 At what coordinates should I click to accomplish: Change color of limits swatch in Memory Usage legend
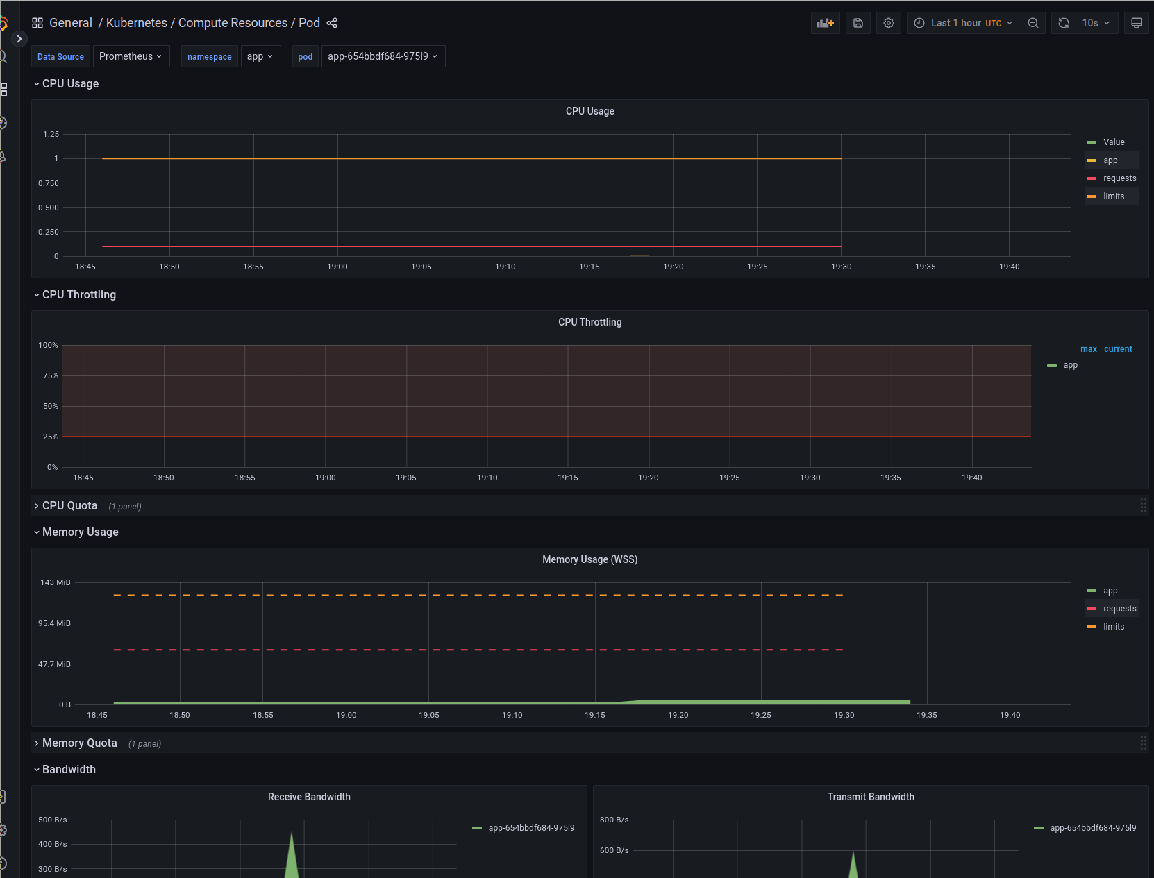[x=1092, y=627]
